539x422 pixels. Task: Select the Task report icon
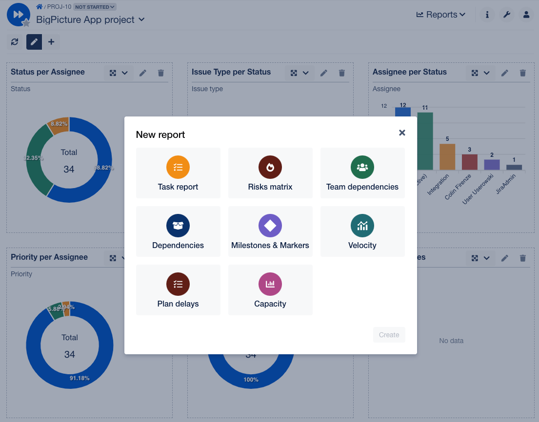[x=178, y=167]
